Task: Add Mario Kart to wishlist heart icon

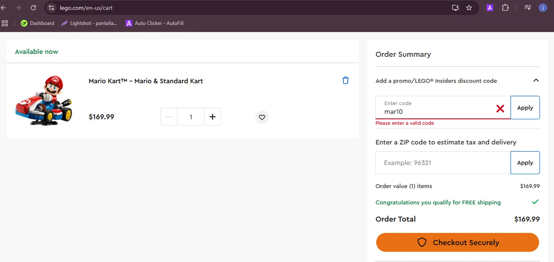Action: [x=262, y=117]
